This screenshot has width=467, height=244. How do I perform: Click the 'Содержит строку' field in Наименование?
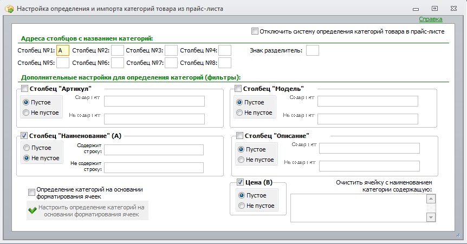coord(154,150)
